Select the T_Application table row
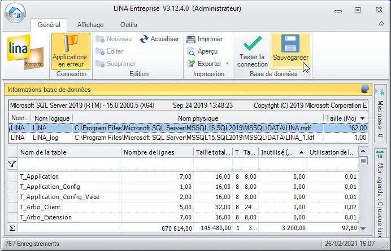Viewport: 391px width, 251px height. pyautogui.click(x=183, y=177)
